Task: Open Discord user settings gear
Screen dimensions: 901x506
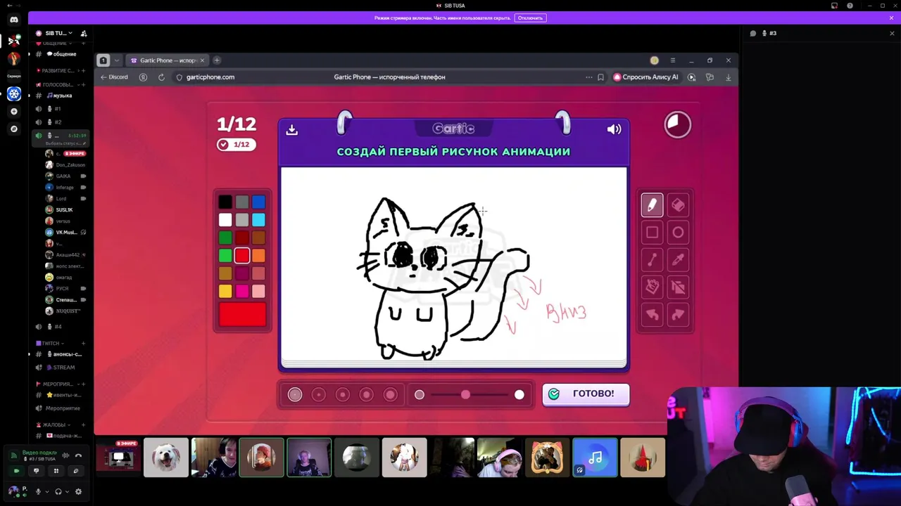Action: [78, 492]
